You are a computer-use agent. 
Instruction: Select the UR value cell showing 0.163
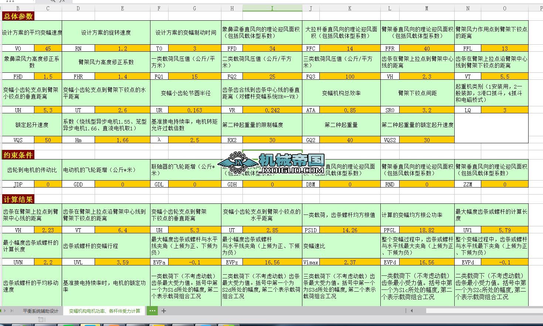pyautogui.click(x=195, y=110)
